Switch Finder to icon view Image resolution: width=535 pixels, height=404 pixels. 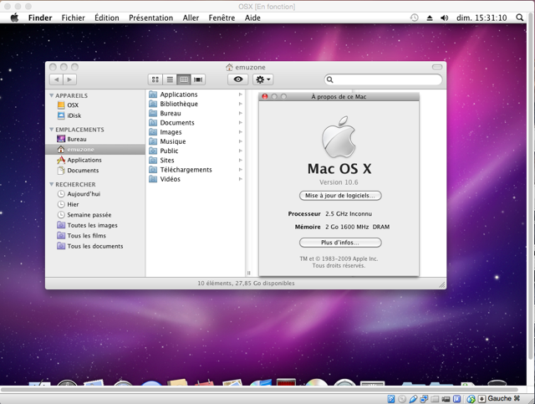coord(155,79)
